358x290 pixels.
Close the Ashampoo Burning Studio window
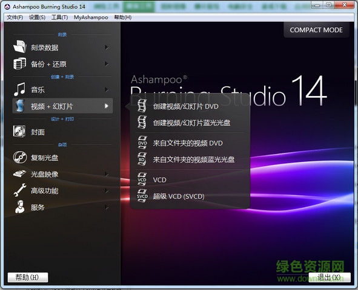click(x=344, y=5)
